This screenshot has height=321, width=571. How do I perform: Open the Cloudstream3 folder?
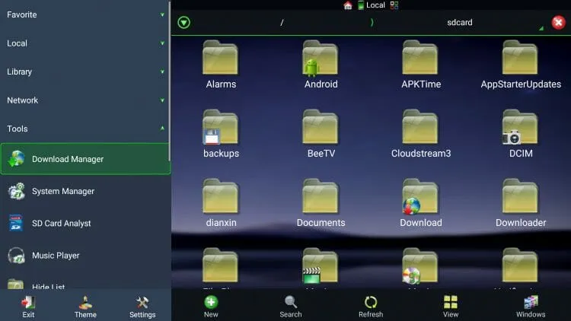pos(420,134)
